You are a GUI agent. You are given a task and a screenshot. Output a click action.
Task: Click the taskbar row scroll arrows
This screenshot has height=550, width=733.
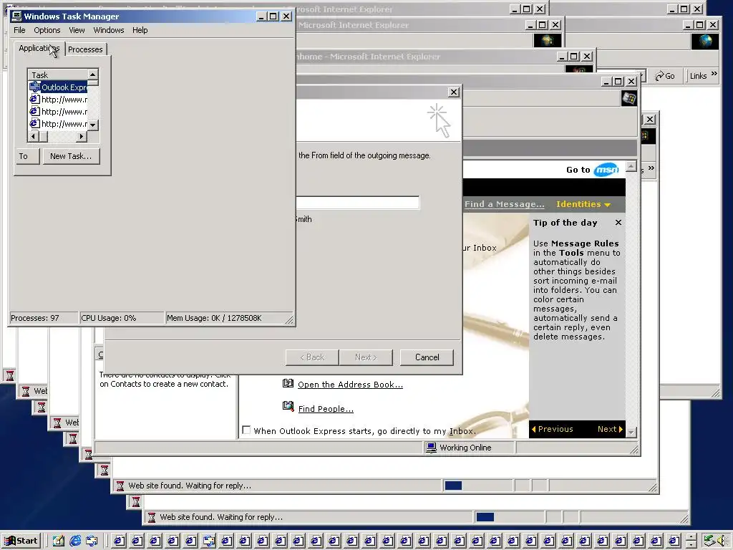click(x=691, y=541)
